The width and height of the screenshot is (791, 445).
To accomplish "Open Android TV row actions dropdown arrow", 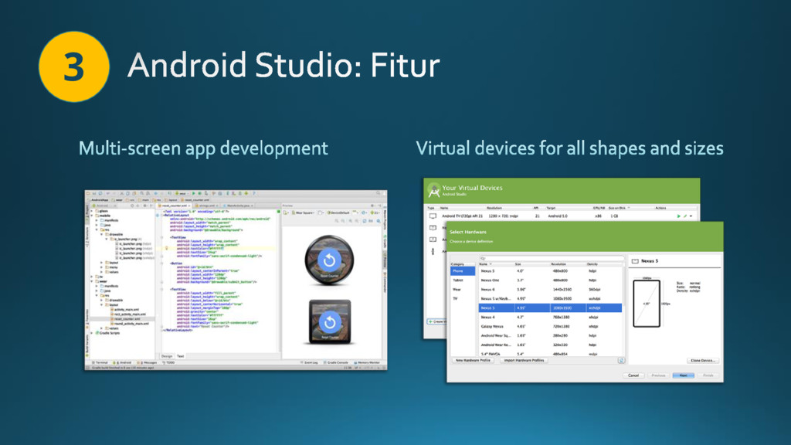I will coord(691,216).
